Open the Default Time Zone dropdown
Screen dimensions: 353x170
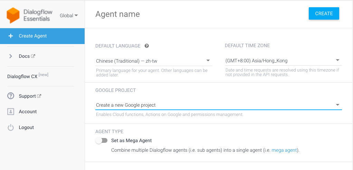click(x=283, y=61)
